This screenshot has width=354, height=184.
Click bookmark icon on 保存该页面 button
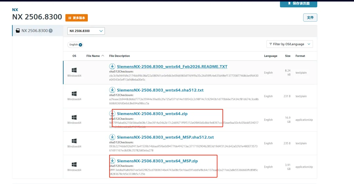coord(289,3)
